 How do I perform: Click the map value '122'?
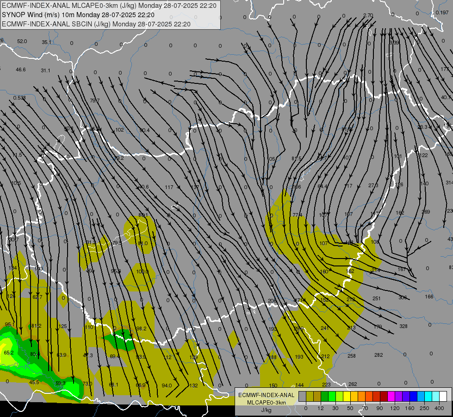tap(423, 155)
